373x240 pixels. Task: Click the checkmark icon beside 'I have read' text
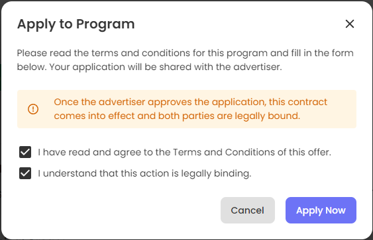tap(25, 152)
